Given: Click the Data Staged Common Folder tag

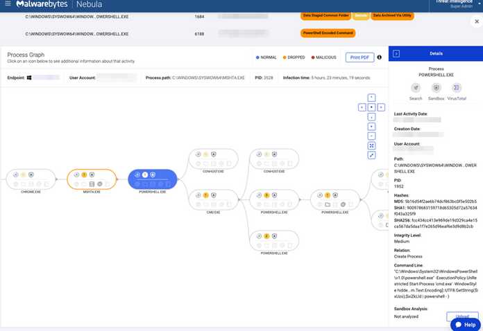Looking at the screenshot, I should coord(325,15).
